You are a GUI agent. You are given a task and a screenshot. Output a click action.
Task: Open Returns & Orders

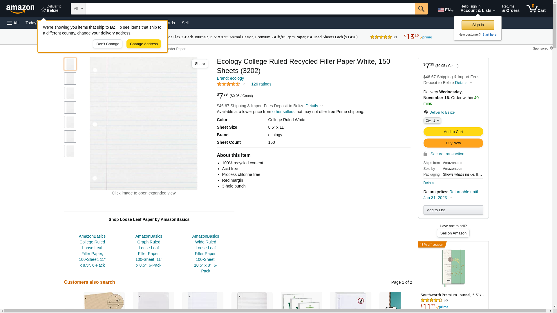pos(511,9)
